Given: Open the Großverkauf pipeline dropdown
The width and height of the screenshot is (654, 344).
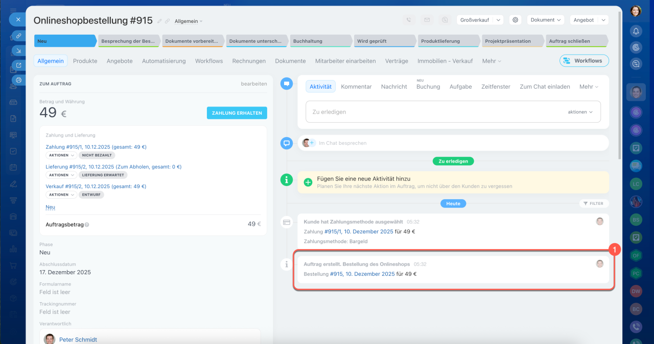Looking at the screenshot, I should click(480, 20).
